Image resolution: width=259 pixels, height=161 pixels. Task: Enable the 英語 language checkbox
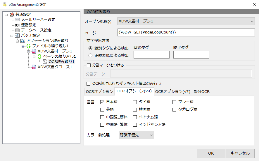click(102, 109)
